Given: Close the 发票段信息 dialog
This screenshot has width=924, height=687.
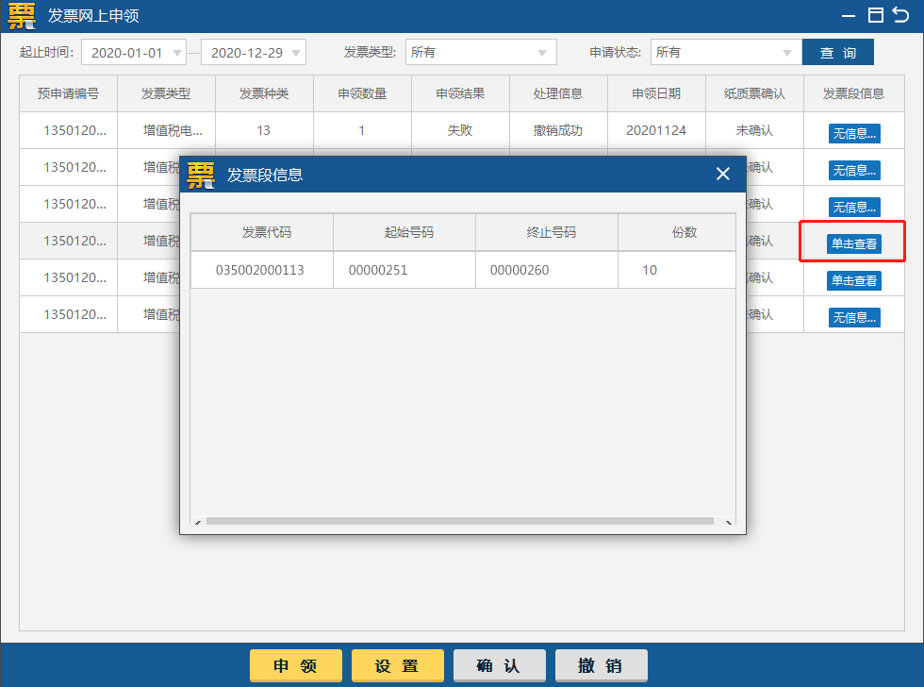Looking at the screenshot, I should click(722, 174).
